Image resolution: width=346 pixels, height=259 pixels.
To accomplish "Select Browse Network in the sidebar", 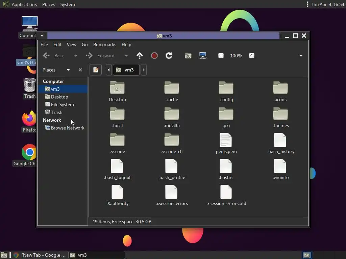I will pyautogui.click(x=63, y=128).
